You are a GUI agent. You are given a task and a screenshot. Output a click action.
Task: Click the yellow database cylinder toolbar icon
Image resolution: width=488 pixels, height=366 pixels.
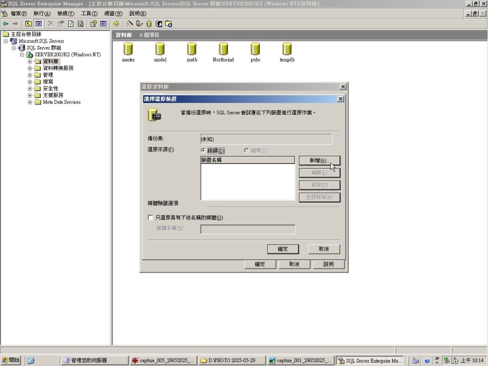pos(149,23)
